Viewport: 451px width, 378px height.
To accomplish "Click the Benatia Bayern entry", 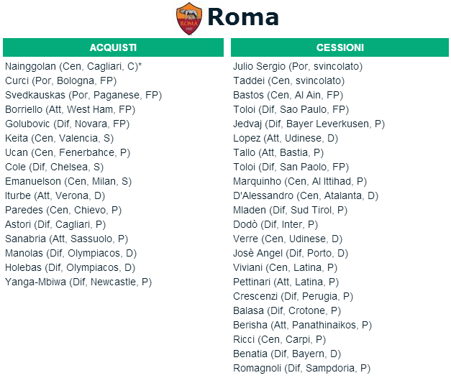I will [287, 354].
